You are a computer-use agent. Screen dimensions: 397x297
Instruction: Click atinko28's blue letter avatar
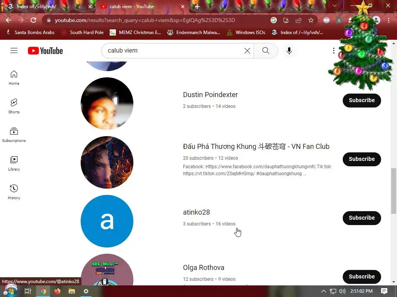107,221
